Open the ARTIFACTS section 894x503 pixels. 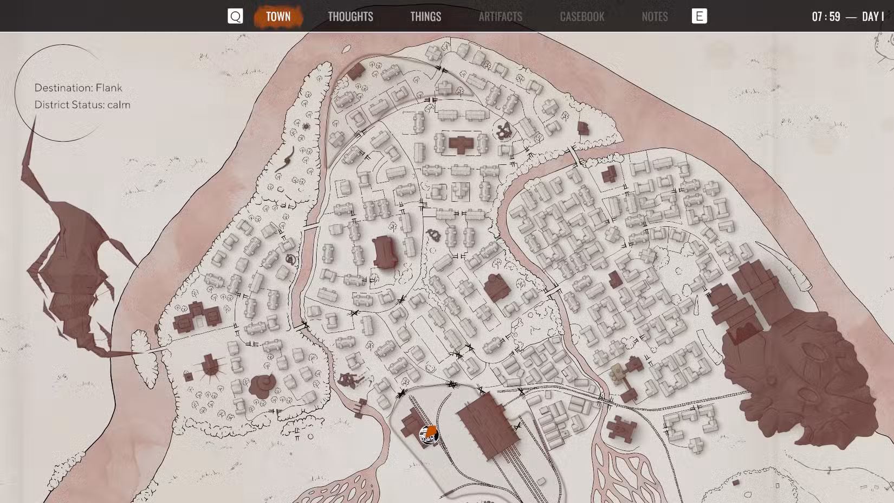coord(500,16)
